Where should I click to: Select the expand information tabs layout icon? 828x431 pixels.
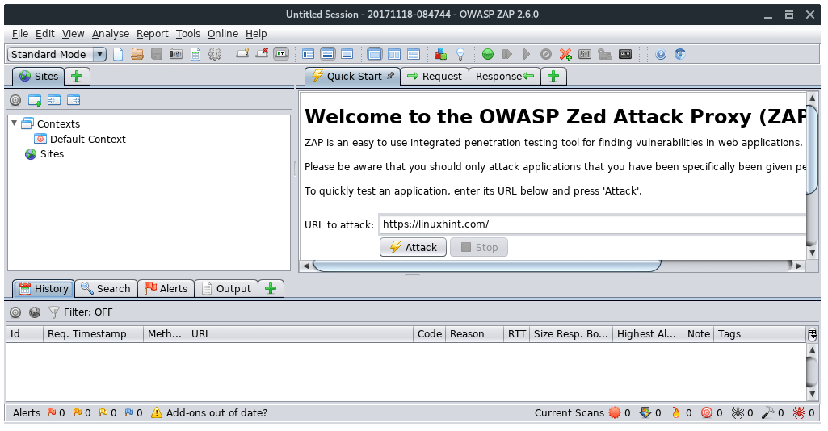328,54
